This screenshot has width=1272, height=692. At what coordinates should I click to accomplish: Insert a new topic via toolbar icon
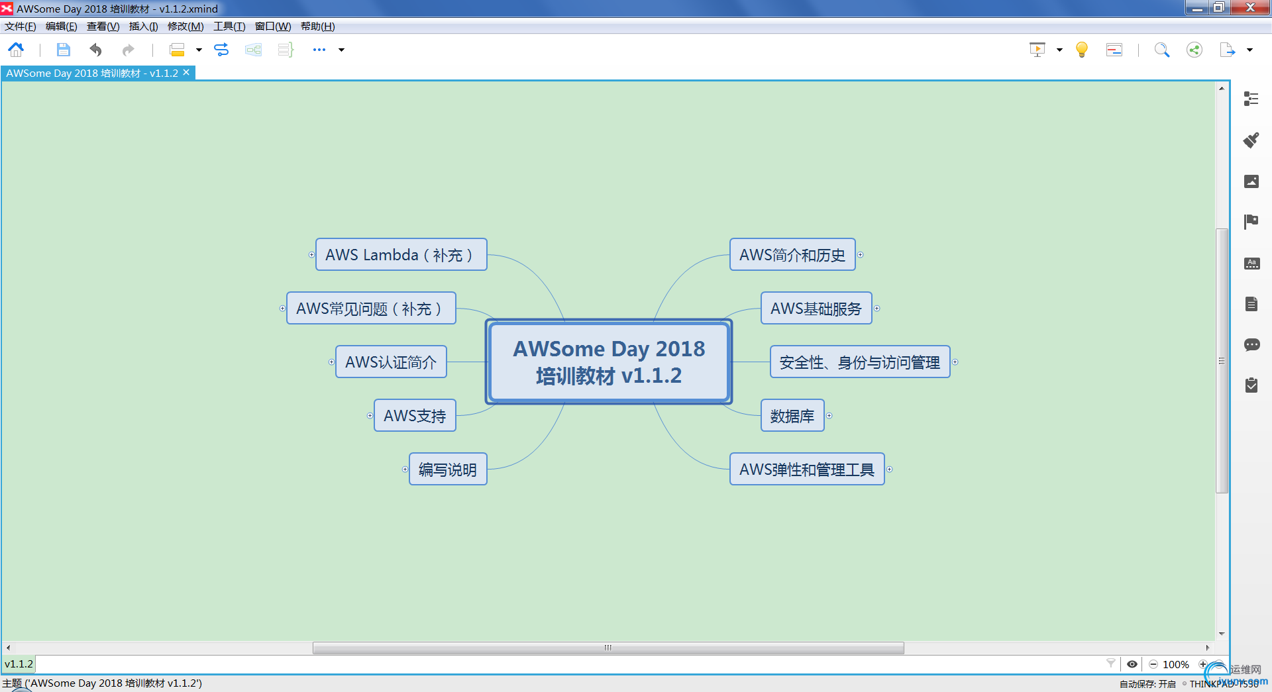point(177,50)
